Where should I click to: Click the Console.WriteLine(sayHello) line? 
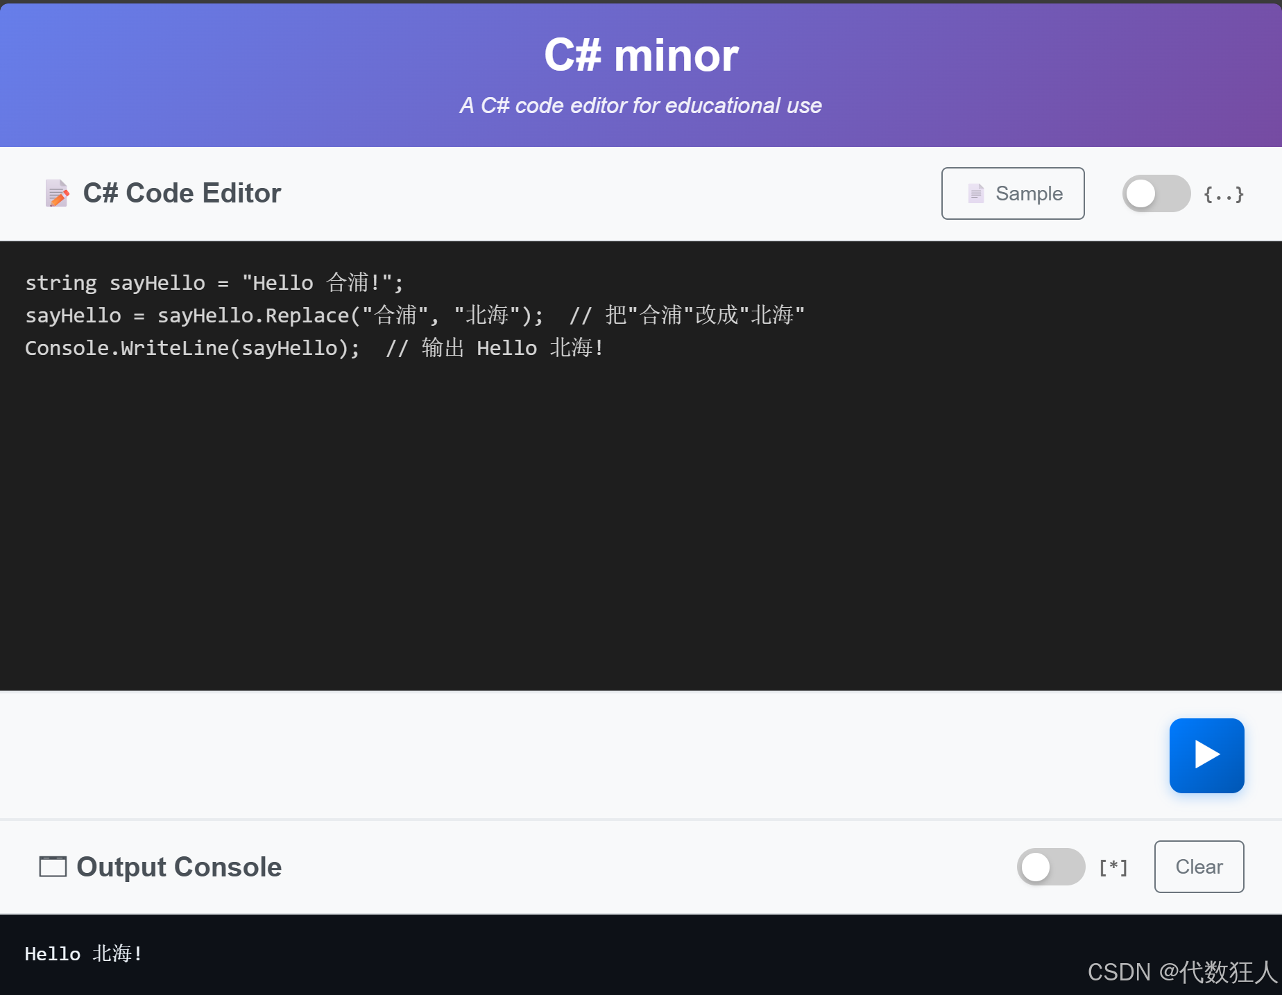tap(314, 348)
